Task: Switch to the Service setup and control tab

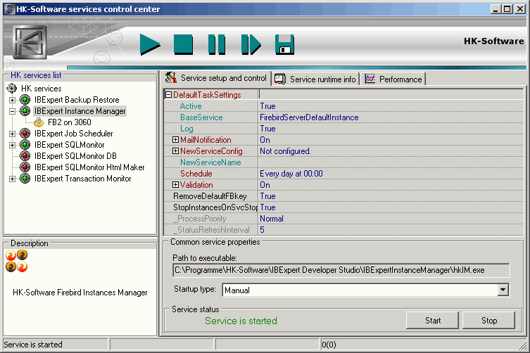Action: click(217, 78)
